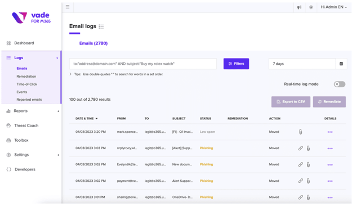Click the Vade for M365 logo

[x=31, y=17]
